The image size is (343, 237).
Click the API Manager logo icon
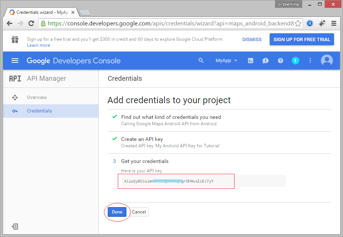(x=15, y=79)
